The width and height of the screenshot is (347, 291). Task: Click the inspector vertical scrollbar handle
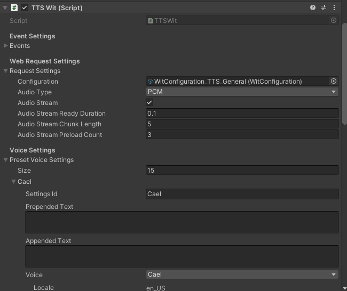point(344,74)
